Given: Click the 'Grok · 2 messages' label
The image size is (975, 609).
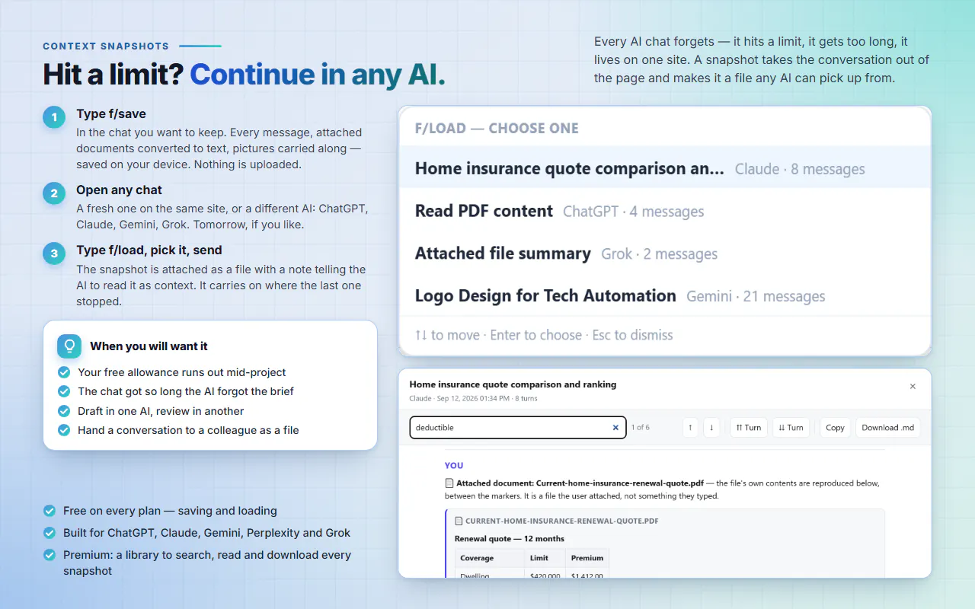Looking at the screenshot, I should click(x=659, y=254).
